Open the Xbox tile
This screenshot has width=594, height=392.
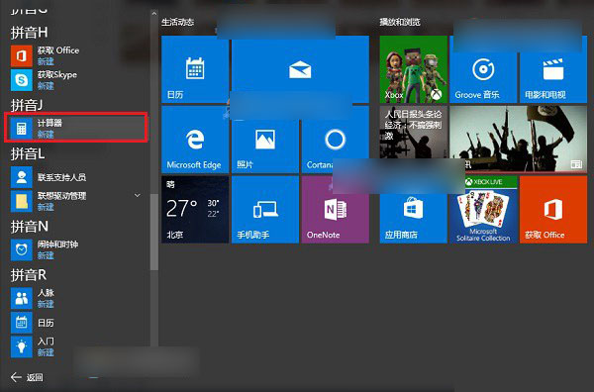(x=413, y=69)
